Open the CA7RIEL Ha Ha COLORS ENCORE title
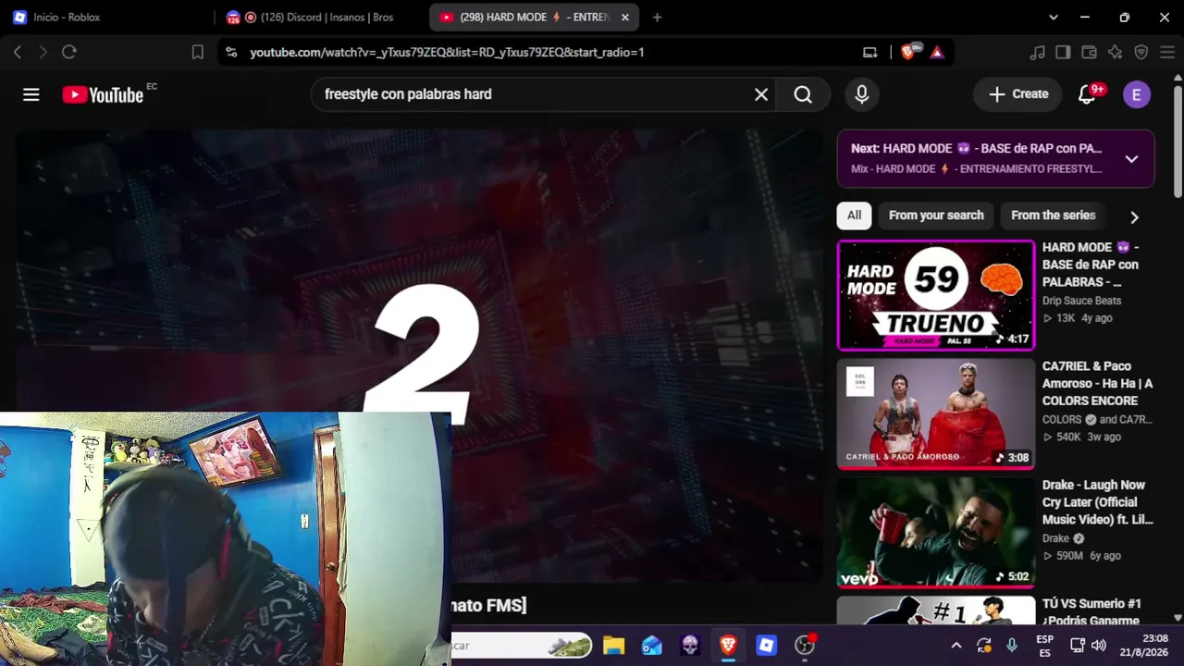The image size is (1184, 666). pyautogui.click(x=1098, y=383)
